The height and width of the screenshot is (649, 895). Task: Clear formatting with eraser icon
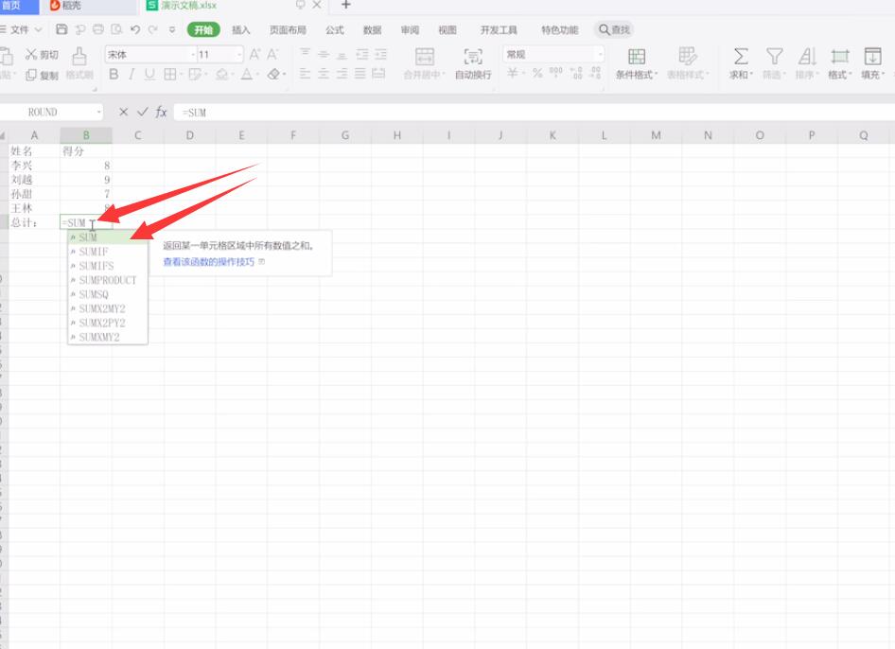pyautogui.click(x=273, y=74)
